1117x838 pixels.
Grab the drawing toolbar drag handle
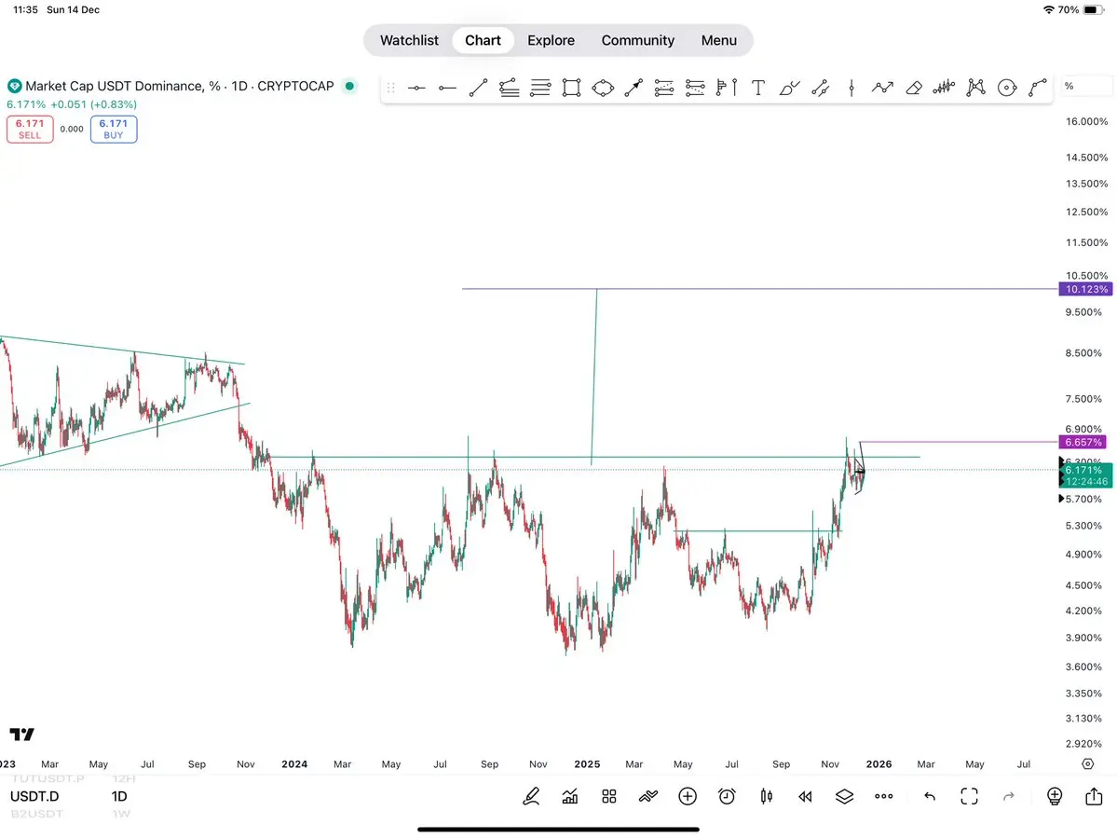390,88
